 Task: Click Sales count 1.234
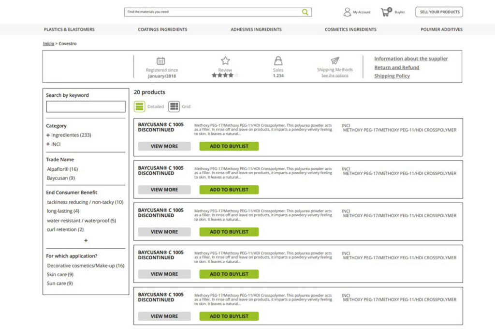click(278, 76)
